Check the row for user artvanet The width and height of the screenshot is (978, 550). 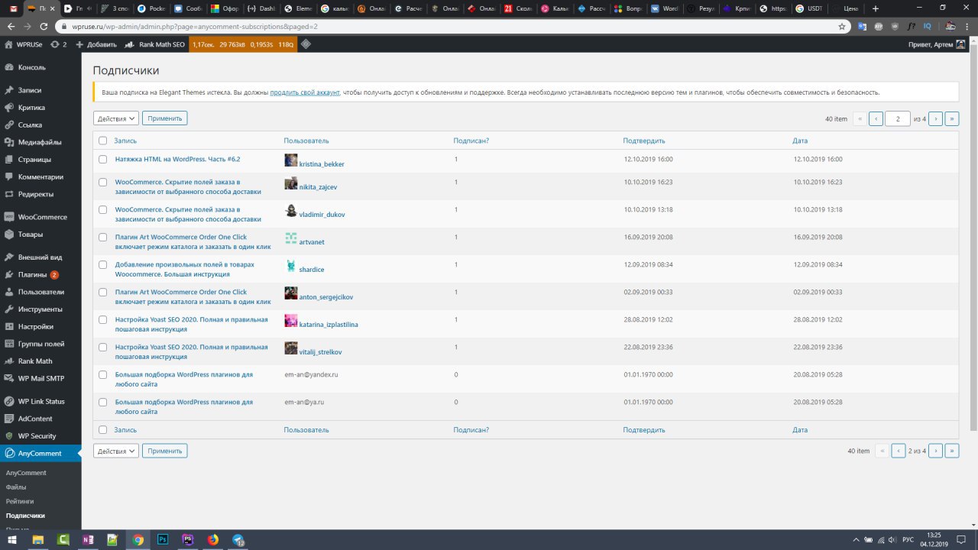[103, 238]
